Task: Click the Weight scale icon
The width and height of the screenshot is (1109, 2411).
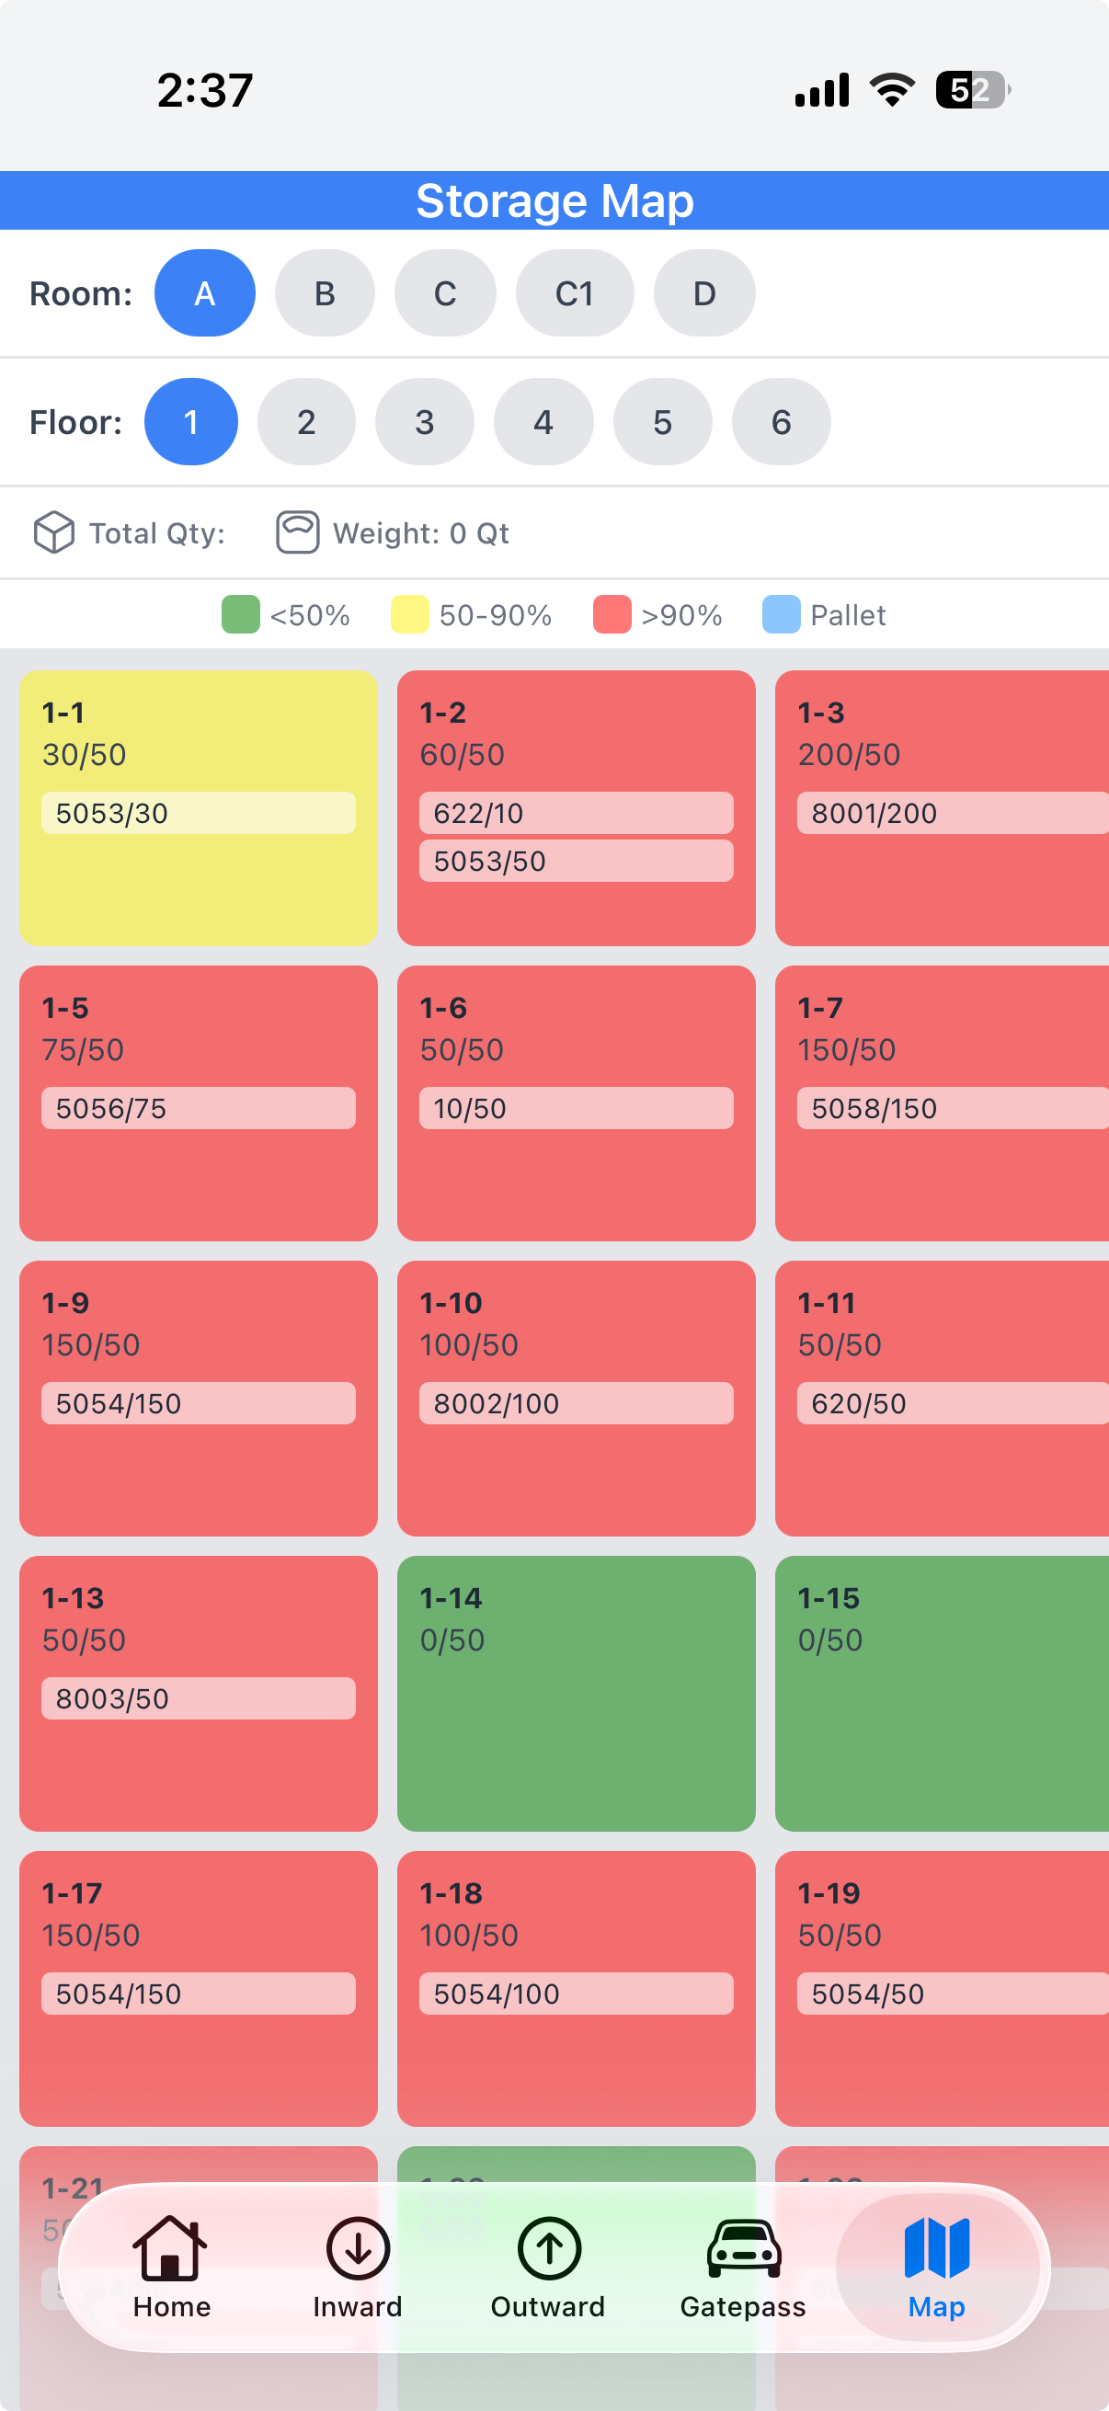Action: pyautogui.click(x=298, y=531)
